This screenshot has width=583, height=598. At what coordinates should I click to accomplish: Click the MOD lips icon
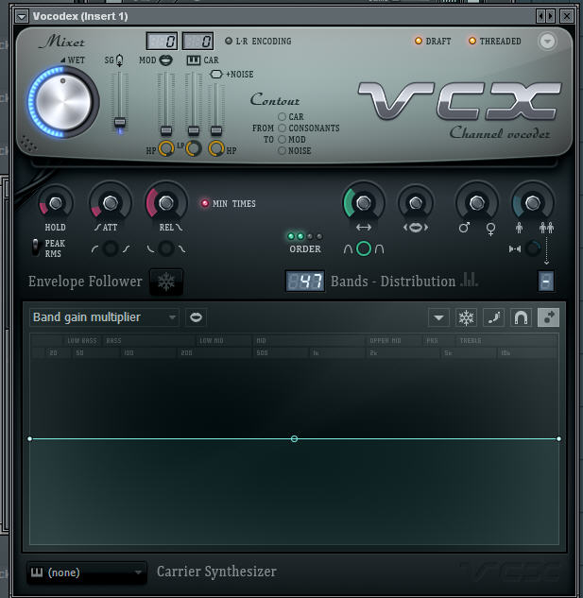pos(166,60)
